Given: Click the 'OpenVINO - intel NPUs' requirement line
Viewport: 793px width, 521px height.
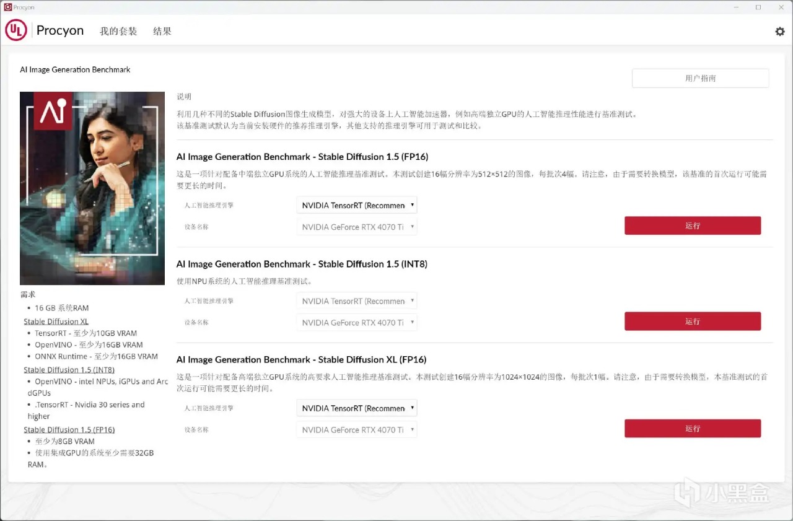Looking at the screenshot, I should (x=97, y=387).
